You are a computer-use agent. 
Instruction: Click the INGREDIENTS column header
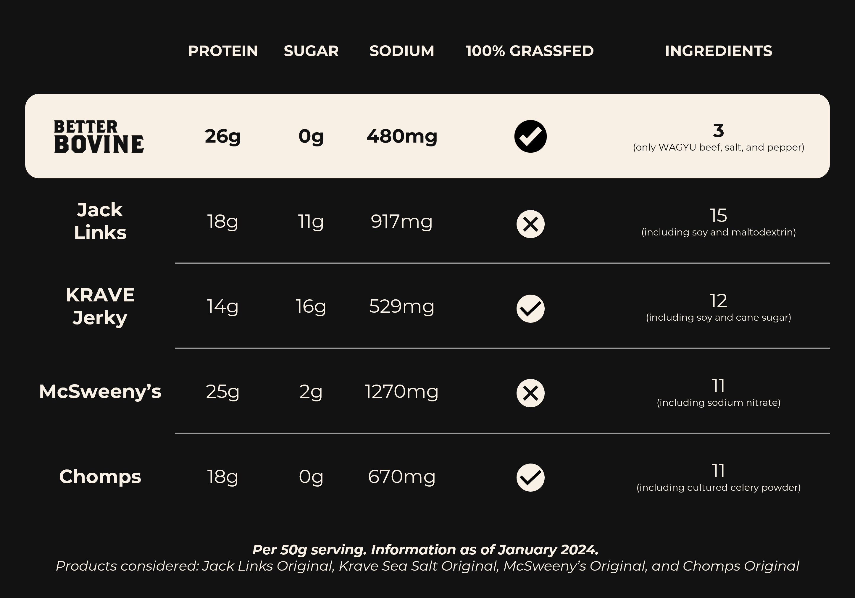pyautogui.click(x=718, y=51)
